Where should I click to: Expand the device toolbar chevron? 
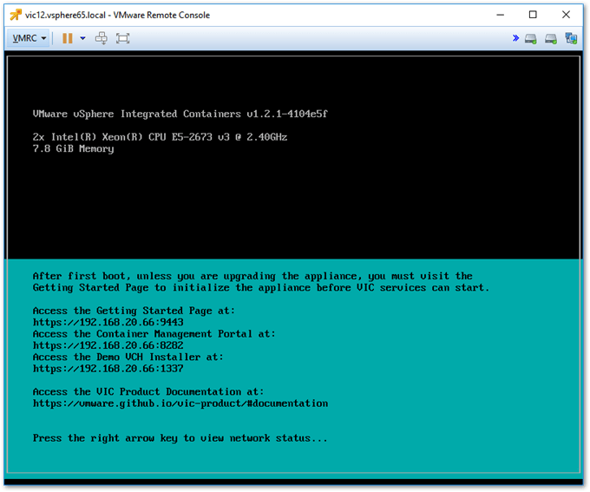tap(515, 38)
